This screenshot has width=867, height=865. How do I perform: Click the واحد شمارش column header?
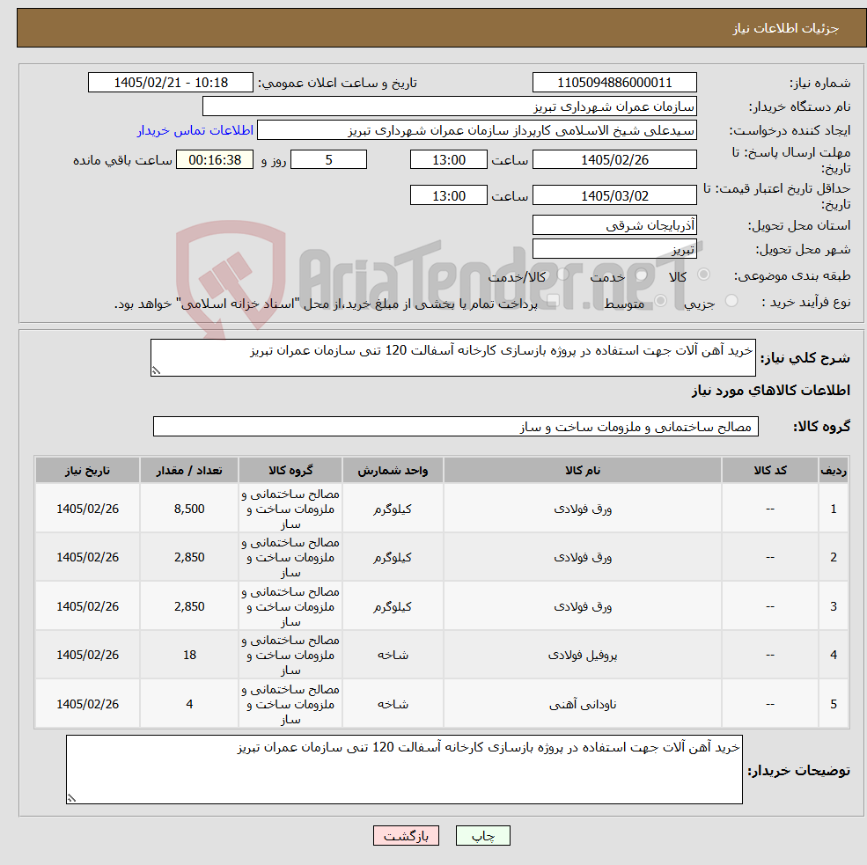pyautogui.click(x=393, y=471)
